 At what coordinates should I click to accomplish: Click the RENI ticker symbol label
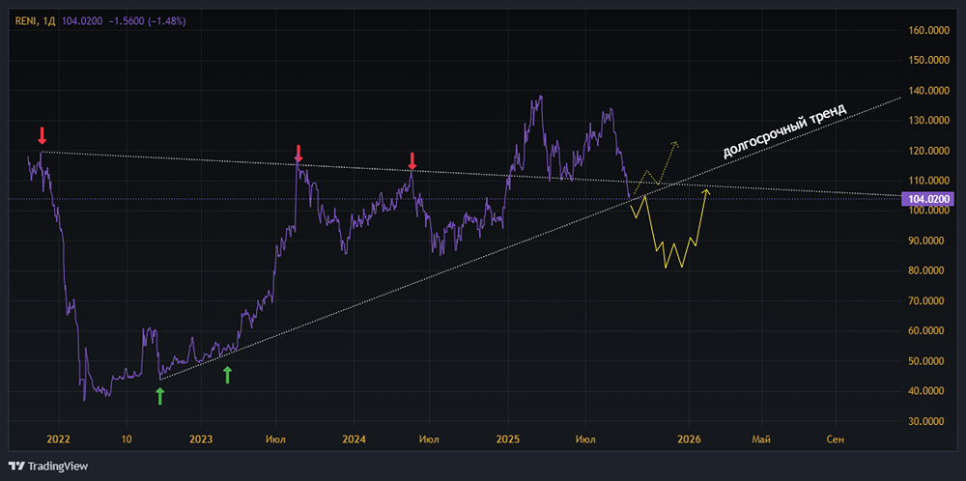(26, 21)
